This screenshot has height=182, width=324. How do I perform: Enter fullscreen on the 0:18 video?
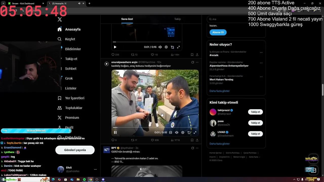(x=195, y=132)
